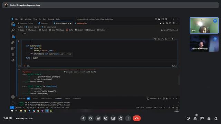
Task: Click Live Share Chat status item
Action: [60, 108]
